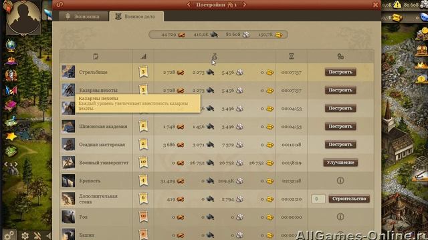Click the Военный университет row name

(104, 163)
